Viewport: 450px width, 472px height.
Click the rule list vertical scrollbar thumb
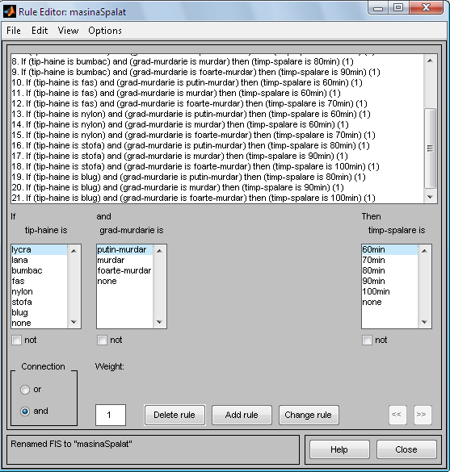430,148
